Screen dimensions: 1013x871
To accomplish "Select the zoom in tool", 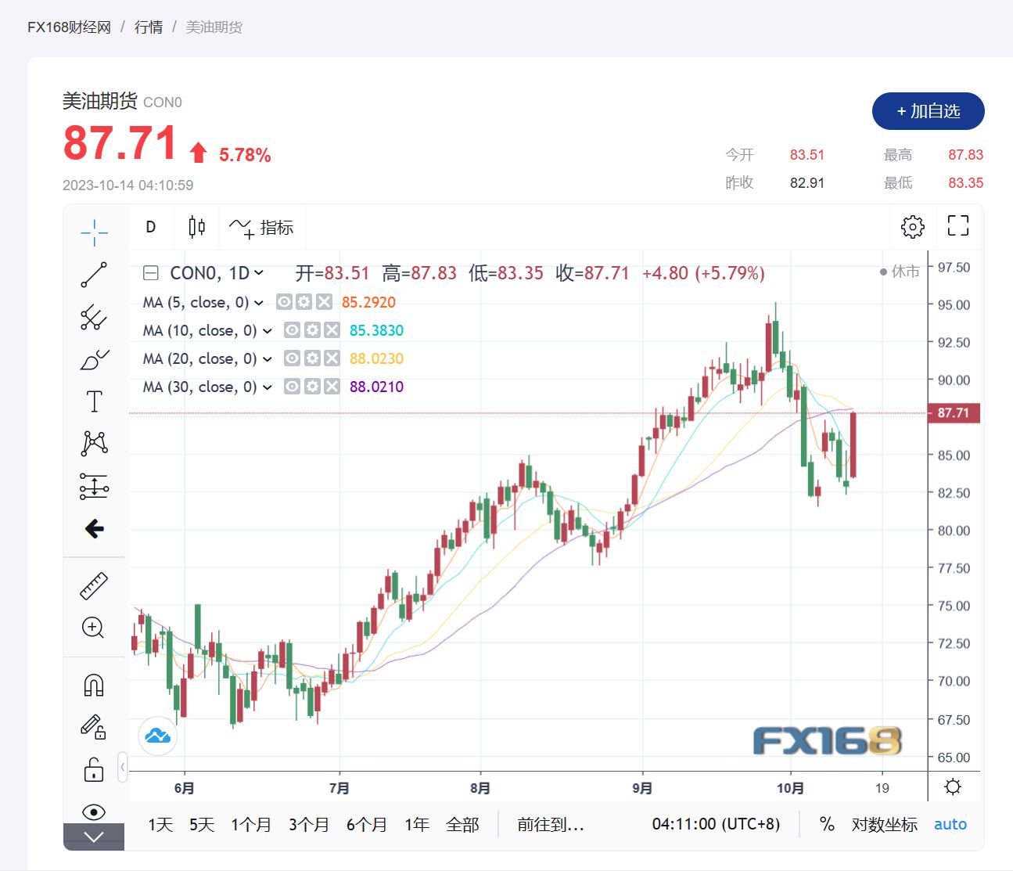I will coord(94,628).
